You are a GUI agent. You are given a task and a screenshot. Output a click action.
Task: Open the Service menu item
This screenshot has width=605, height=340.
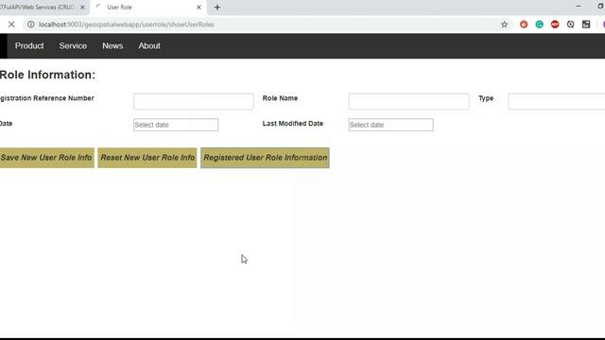click(x=73, y=46)
